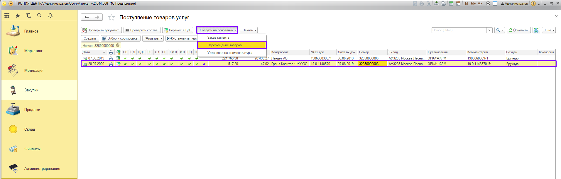The height and width of the screenshot is (179, 561).
Task: Open the Закупки section in sidebar
Action: 31,90
